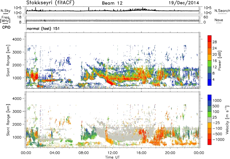Click the blue Power segment between 4 and 8
Viewport: 230px width, 159px height.
point(210,76)
